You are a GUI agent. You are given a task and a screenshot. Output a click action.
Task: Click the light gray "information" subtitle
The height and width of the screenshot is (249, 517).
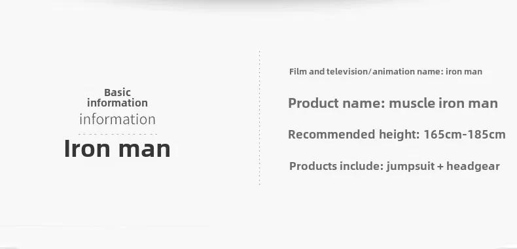(x=117, y=119)
